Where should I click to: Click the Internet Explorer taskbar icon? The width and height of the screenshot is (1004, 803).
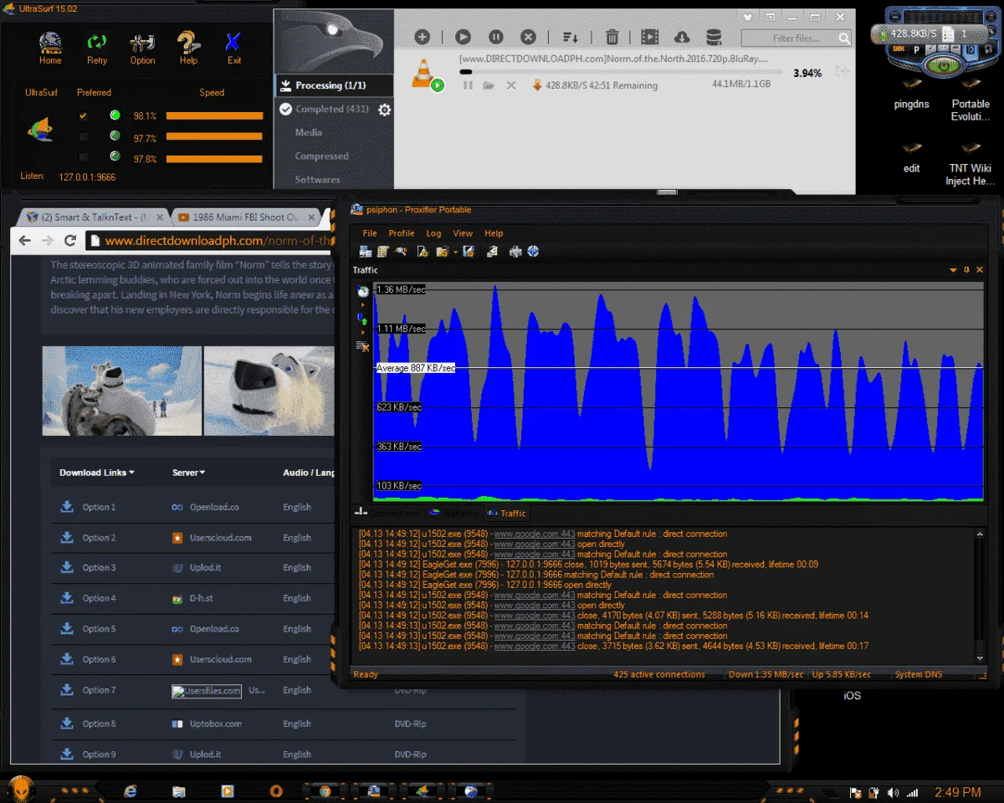point(130,790)
